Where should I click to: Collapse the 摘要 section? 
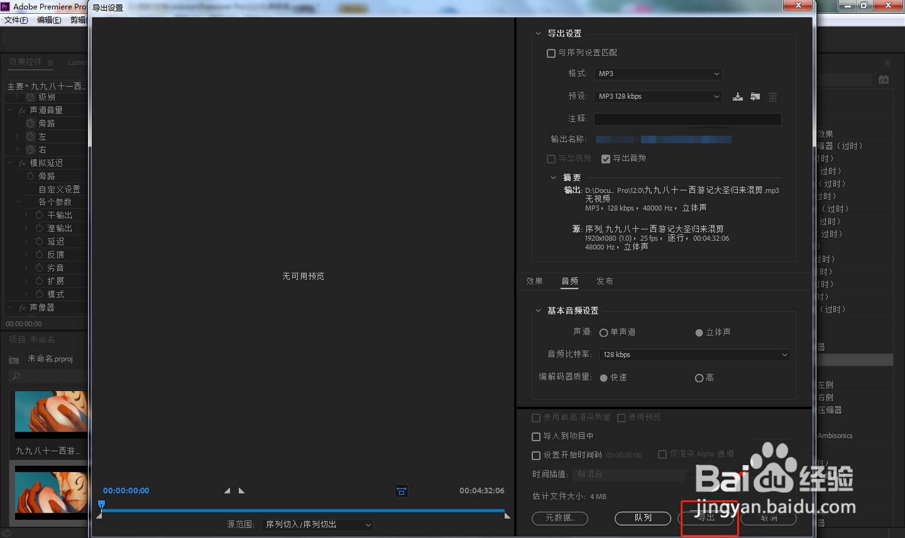click(554, 177)
